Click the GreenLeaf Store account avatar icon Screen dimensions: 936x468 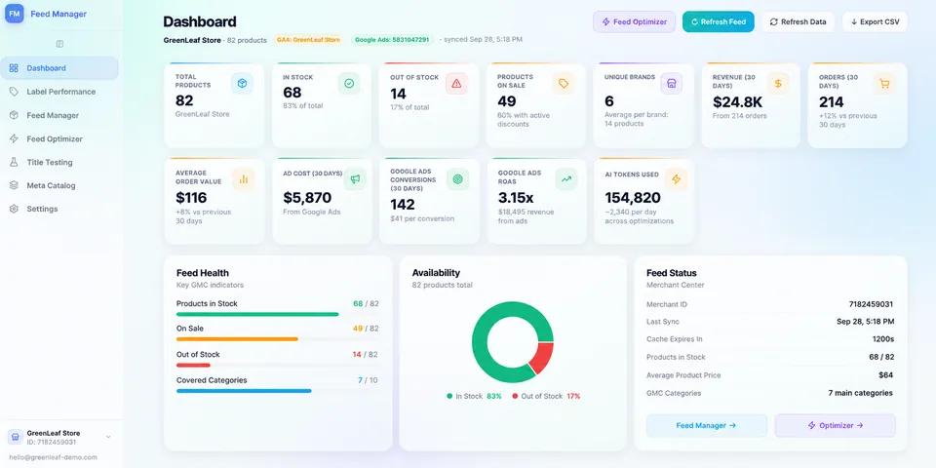(x=15, y=437)
